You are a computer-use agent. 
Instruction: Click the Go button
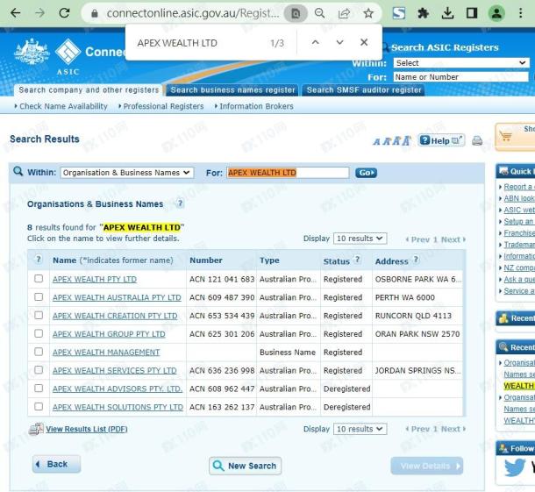click(366, 173)
